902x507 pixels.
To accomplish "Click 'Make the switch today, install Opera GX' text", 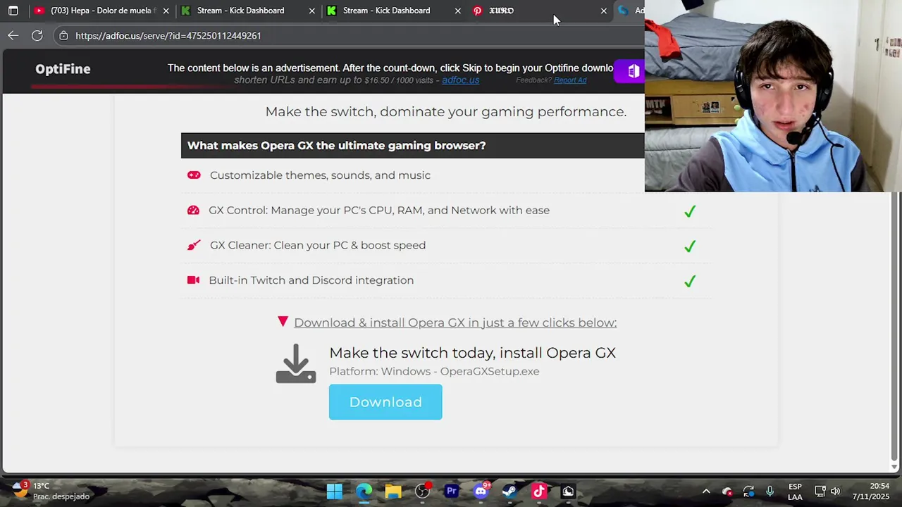I will click(x=472, y=353).
